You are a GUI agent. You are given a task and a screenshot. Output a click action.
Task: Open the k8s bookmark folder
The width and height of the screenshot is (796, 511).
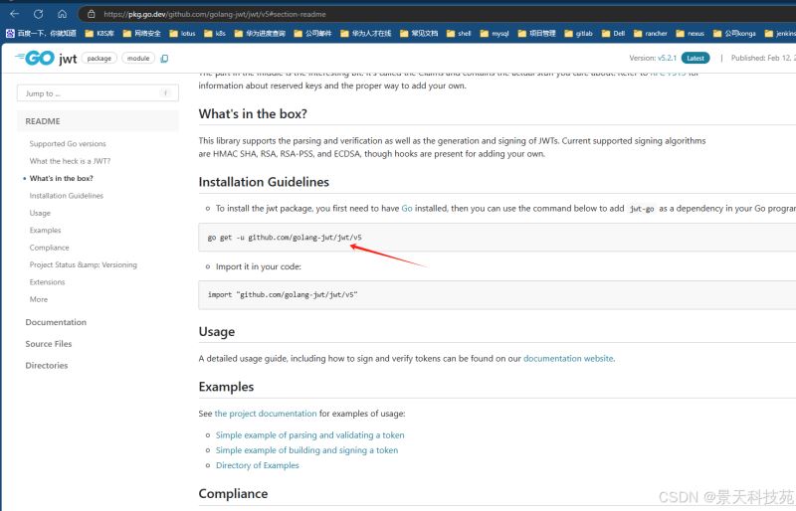tap(215, 34)
